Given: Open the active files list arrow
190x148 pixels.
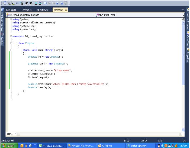Looking at the screenshot, I should click(x=183, y=10).
